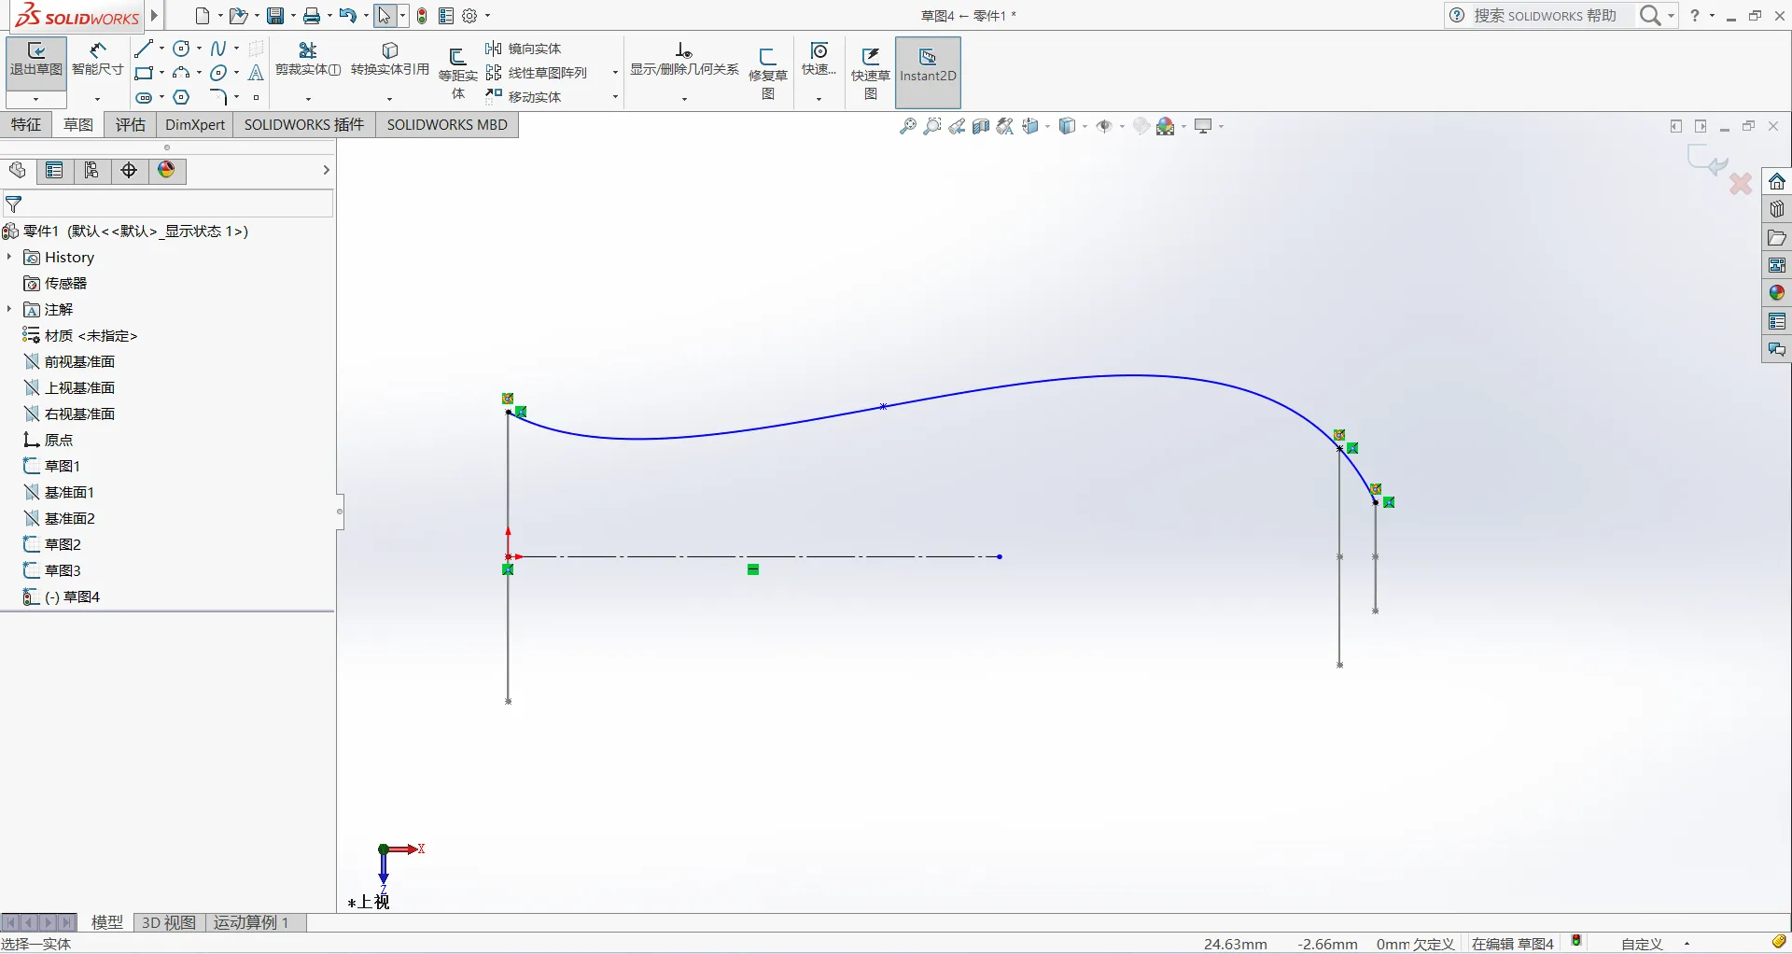The height and width of the screenshot is (954, 1792).
Task: Open the ConfigurationManager panel tab
Action: [91, 170]
